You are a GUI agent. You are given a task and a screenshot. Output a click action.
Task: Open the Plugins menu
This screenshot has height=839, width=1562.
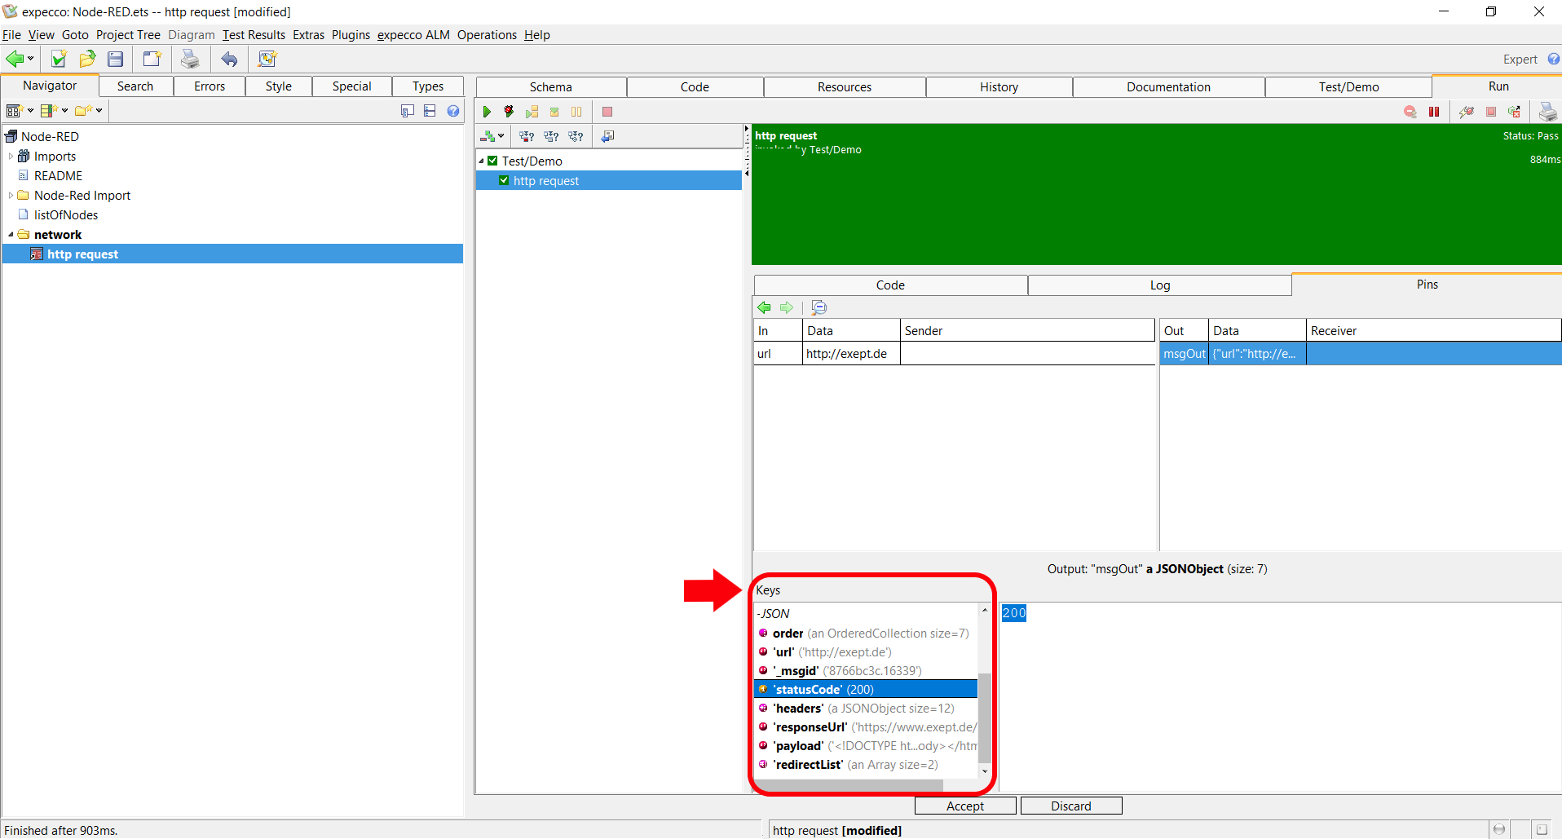click(351, 35)
